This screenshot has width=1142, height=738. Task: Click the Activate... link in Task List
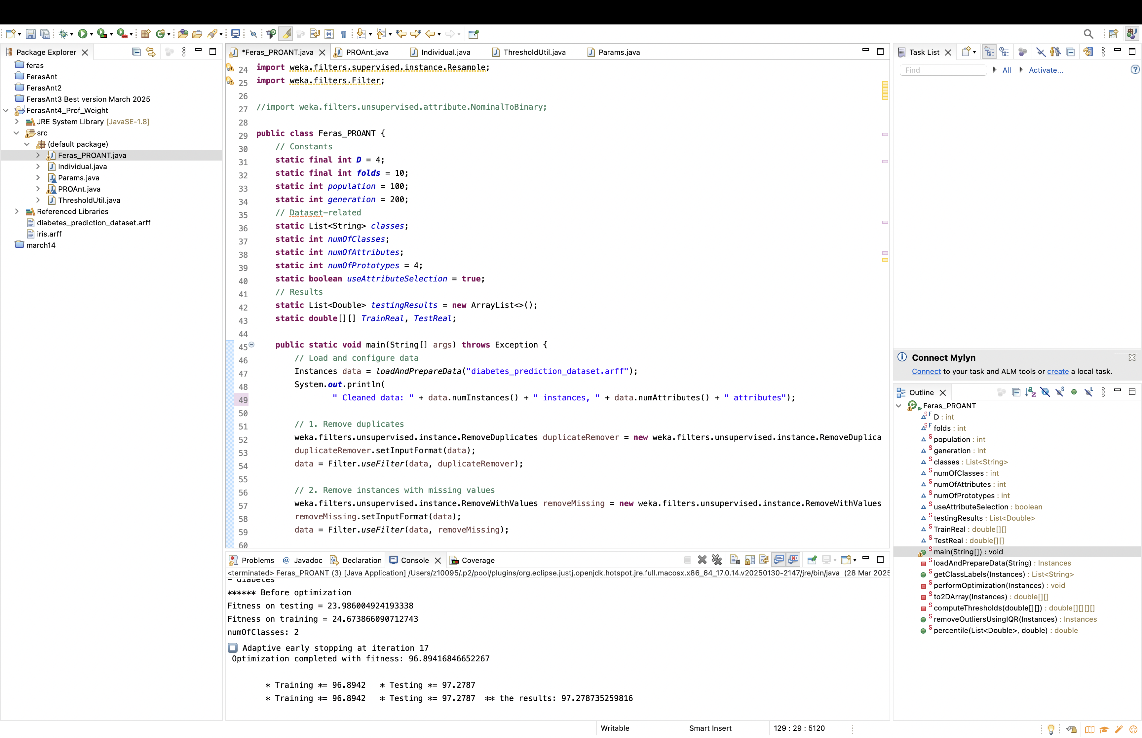1046,70
